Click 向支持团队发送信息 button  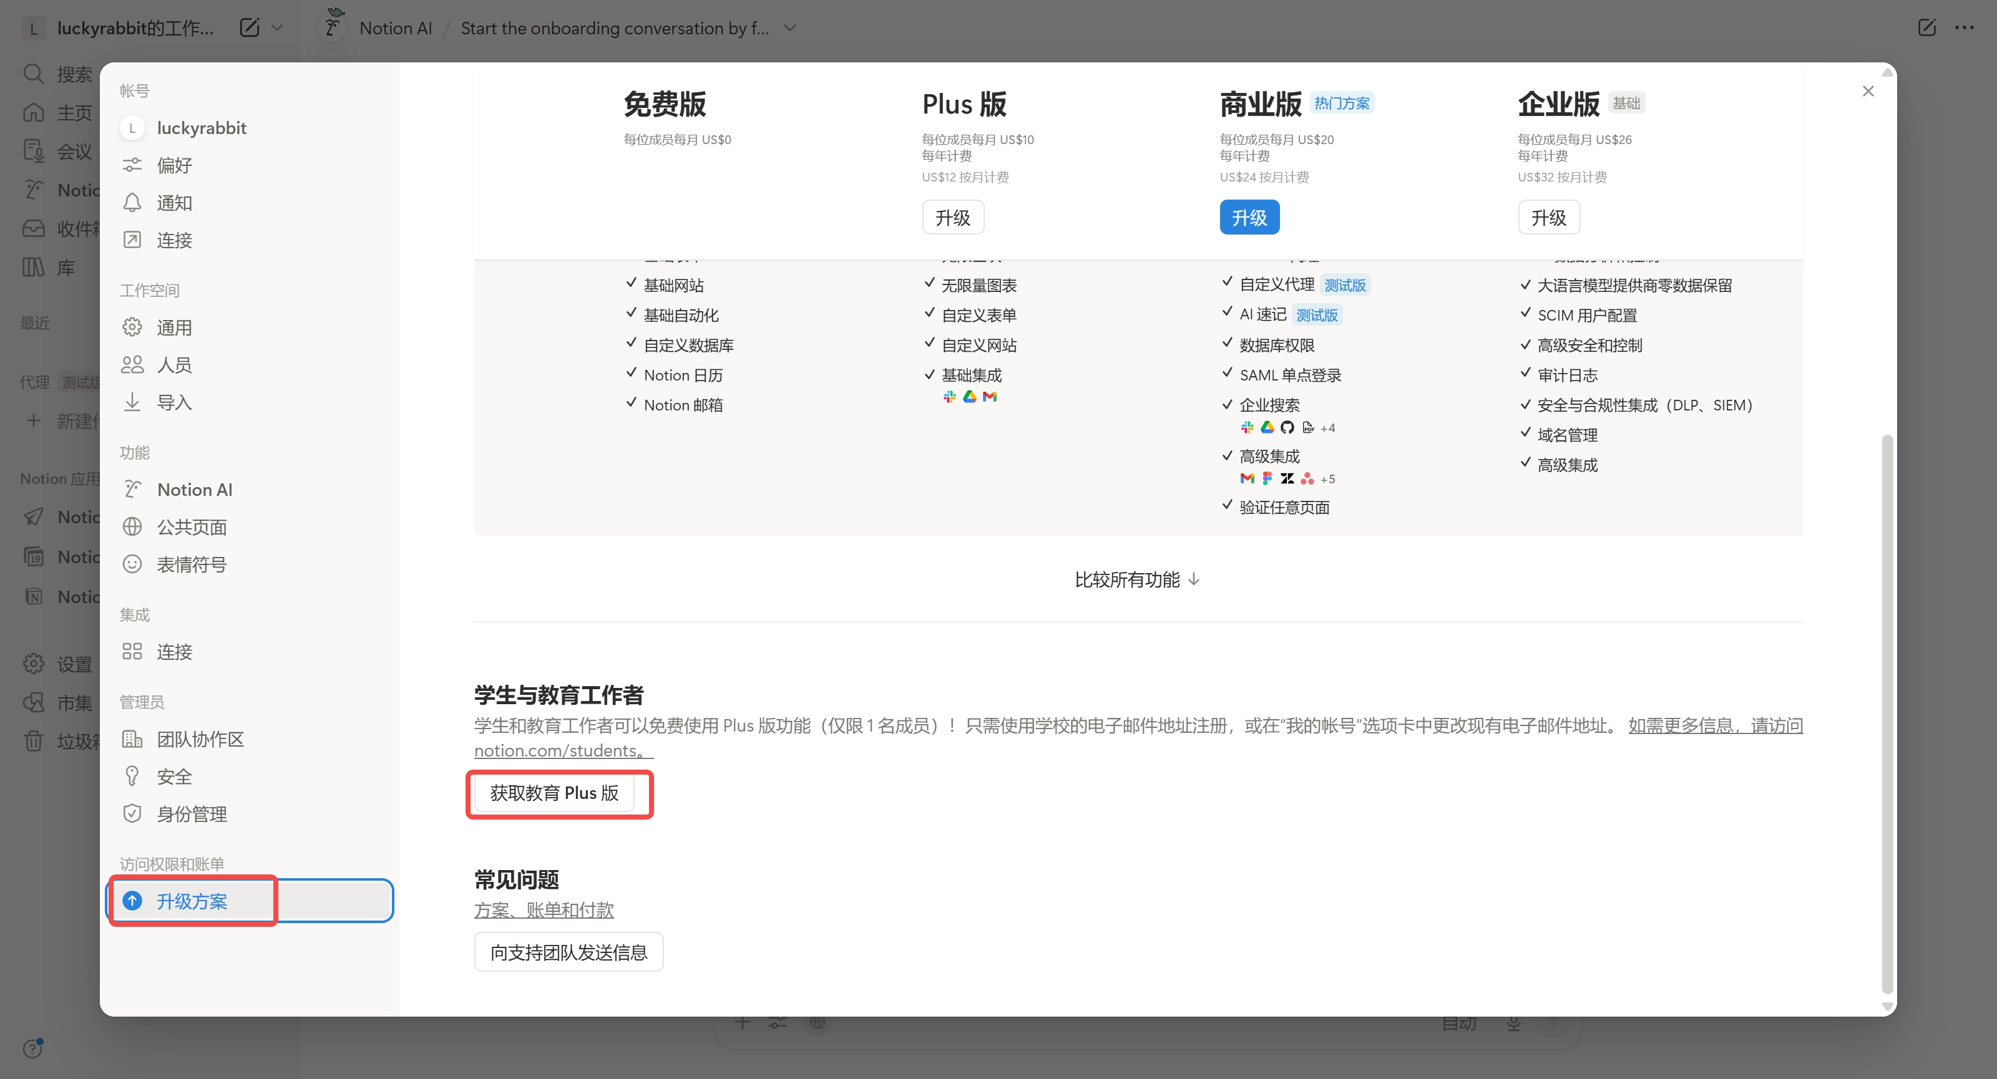point(569,952)
